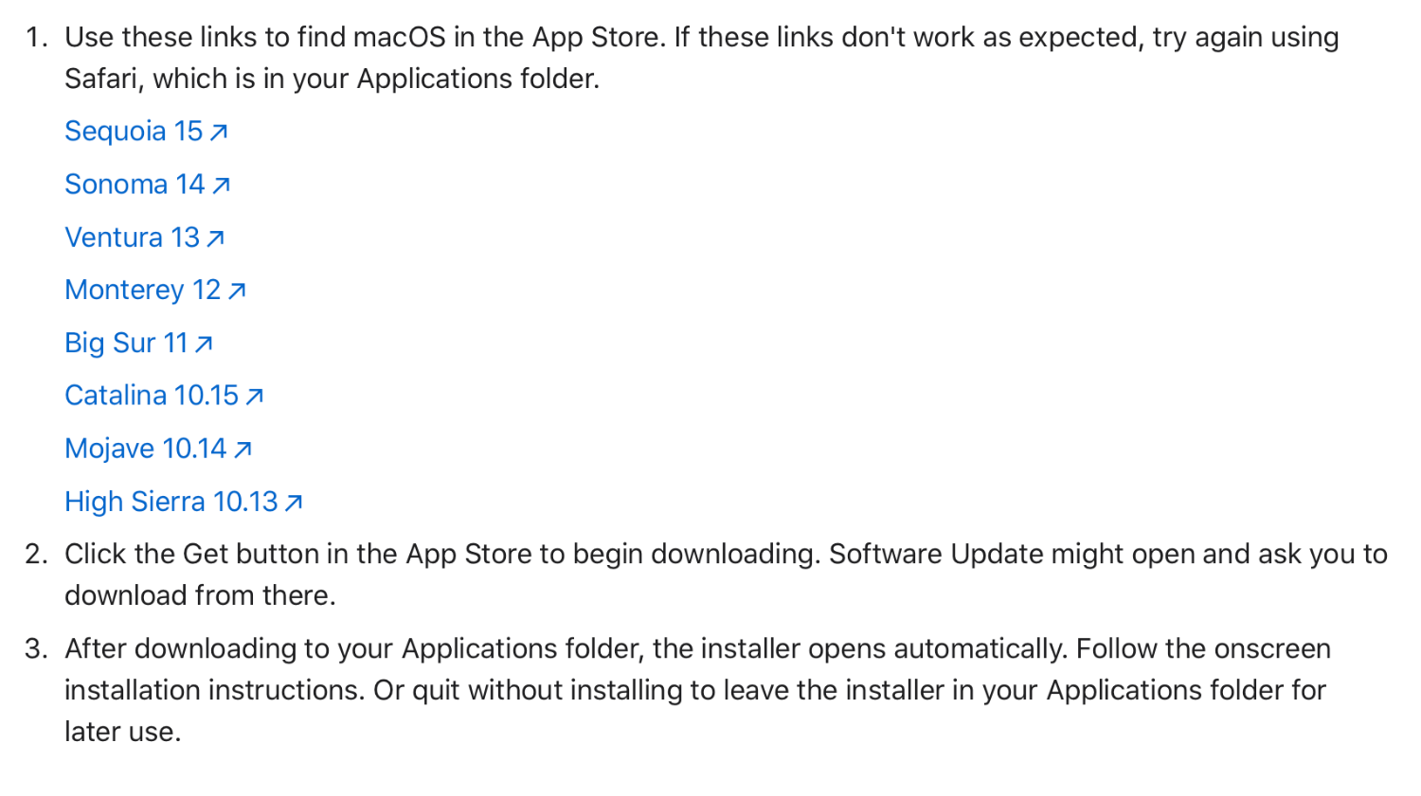Open the Sequoia 15 link
Screen dimensions: 1421x796
coord(147,132)
